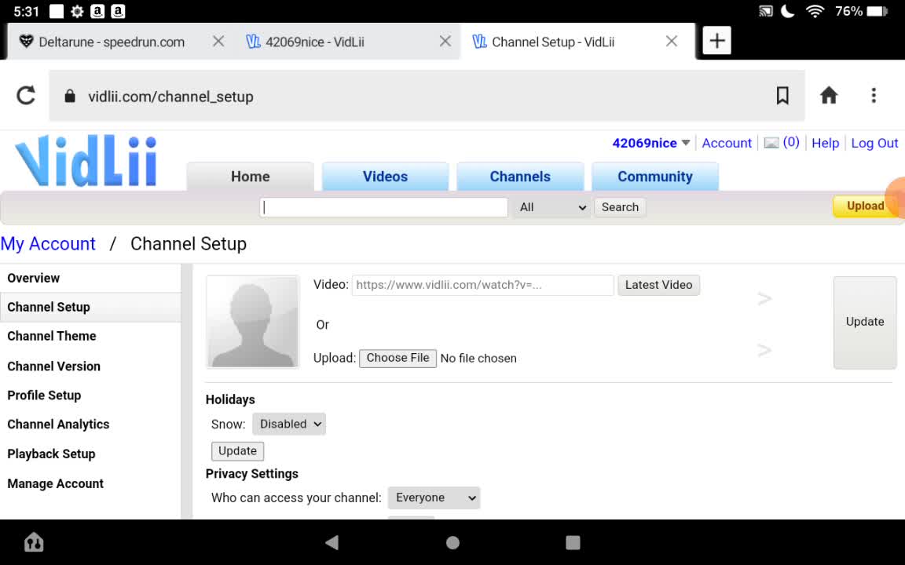This screenshot has height=565, width=905.
Task: Go to browser home page icon
Action: tap(829, 96)
